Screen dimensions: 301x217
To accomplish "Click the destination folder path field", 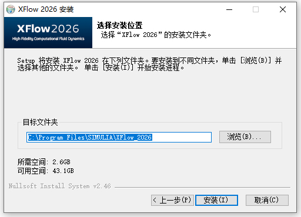I will pos(119,137).
